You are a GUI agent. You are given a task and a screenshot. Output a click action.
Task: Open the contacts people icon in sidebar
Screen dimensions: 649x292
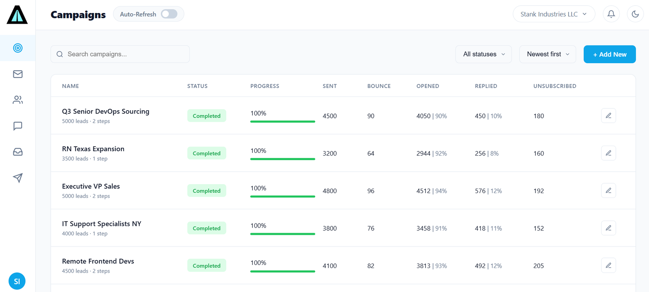(18, 100)
